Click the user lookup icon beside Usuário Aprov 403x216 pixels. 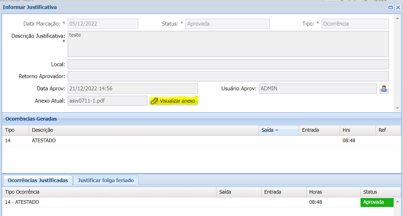(x=384, y=89)
